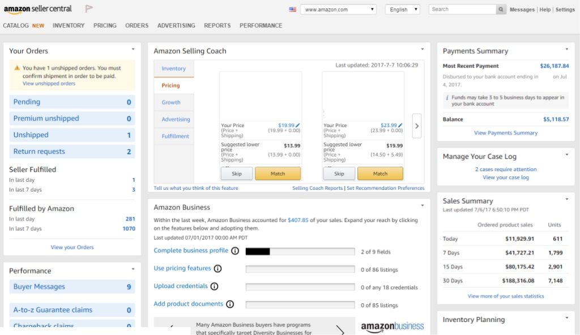Open the www.amazon.com marketplace dropdown
The height and width of the screenshot is (335, 580).
tap(339, 9)
